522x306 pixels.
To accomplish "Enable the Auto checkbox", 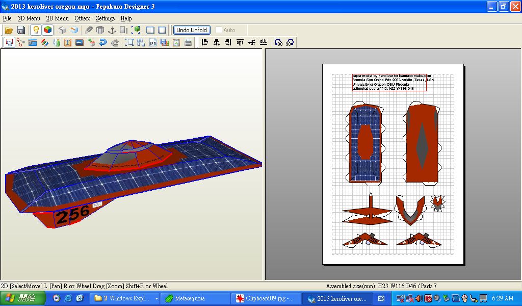I will 219,30.
